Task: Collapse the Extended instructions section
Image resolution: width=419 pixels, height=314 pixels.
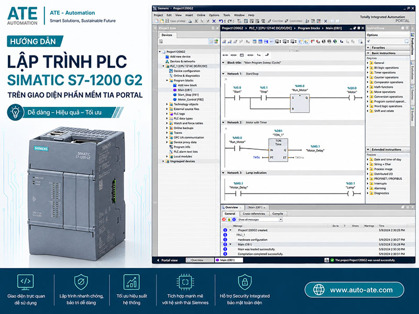Action: 368,150
